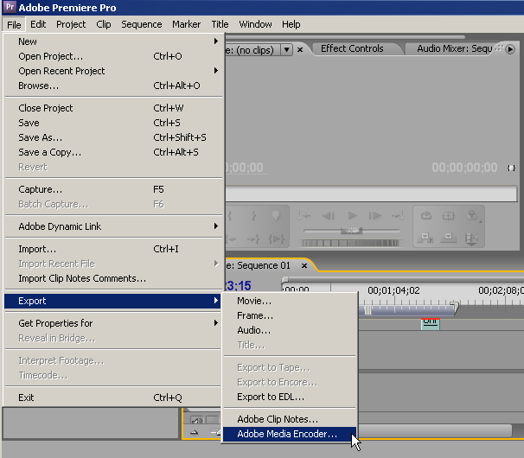Click the 00;00;00;00 duration timecode
Image resolution: width=524 pixels, height=458 pixels.
pyautogui.click(x=464, y=168)
